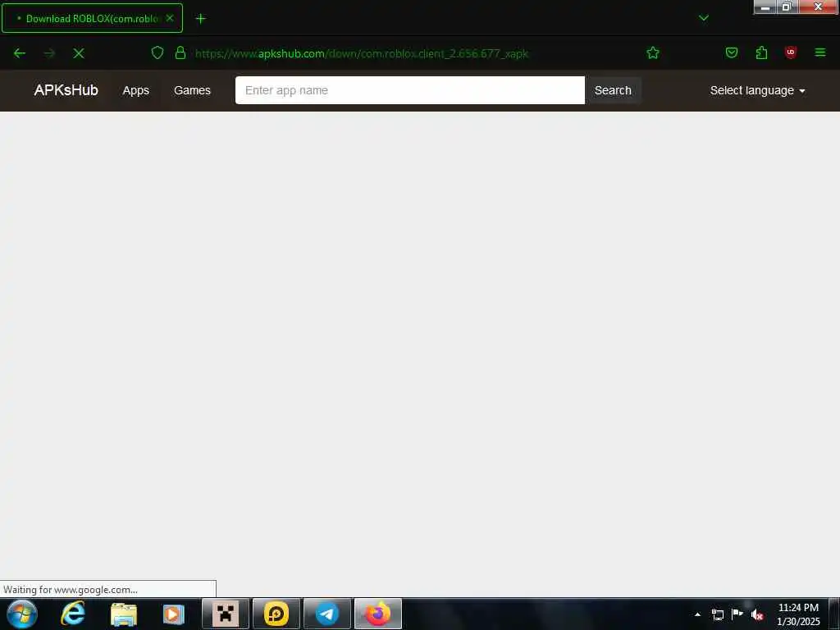
Task: Click the Search button
Action: click(613, 90)
